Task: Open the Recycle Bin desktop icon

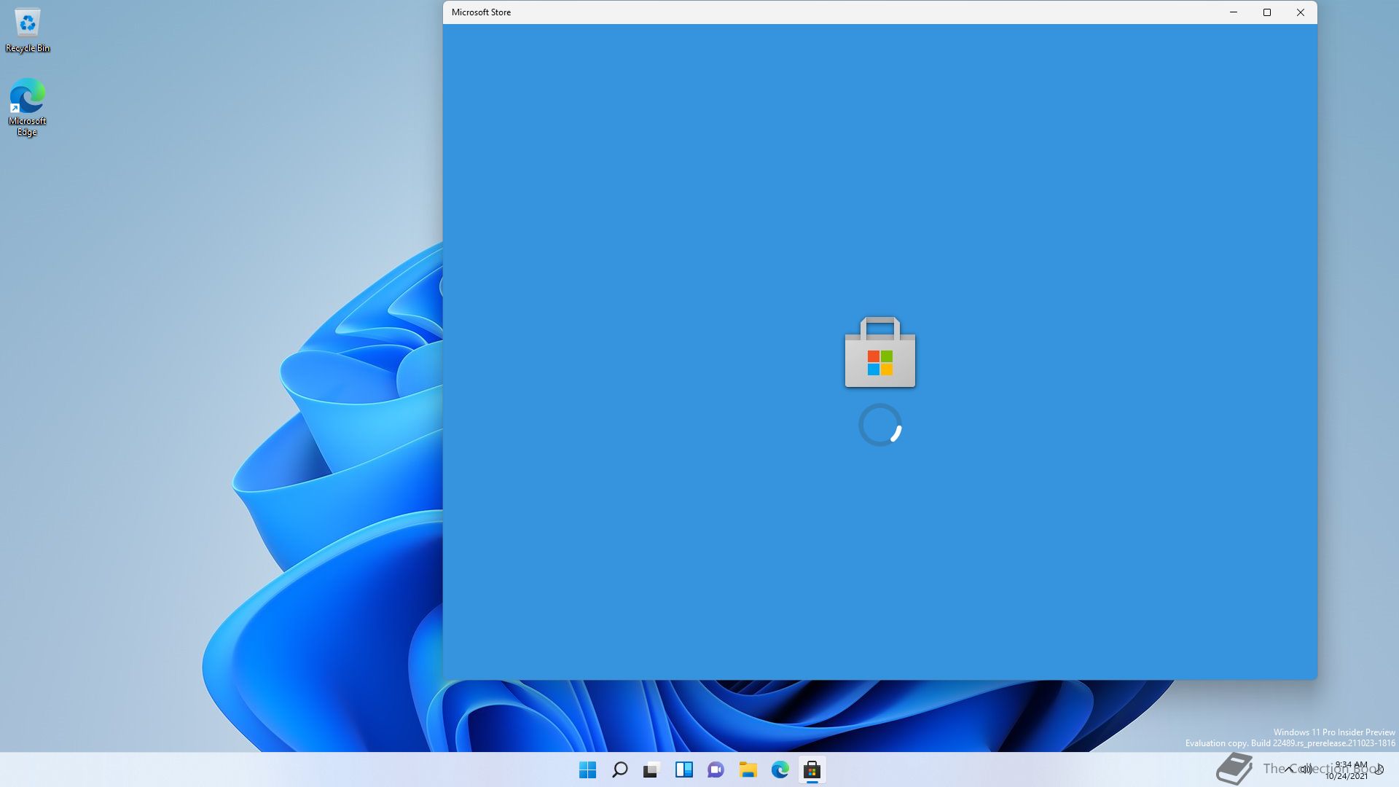Action: coord(28,31)
